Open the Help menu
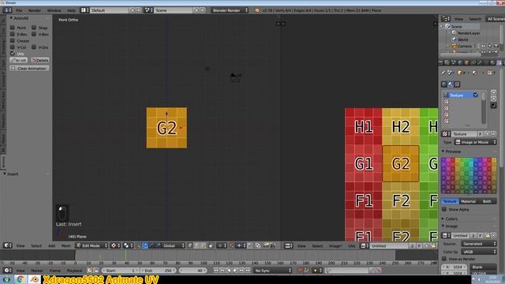 (71, 10)
